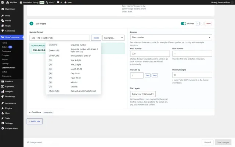
Task: Open the New content menu
Action: pyautogui.click(x=68, y=3)
